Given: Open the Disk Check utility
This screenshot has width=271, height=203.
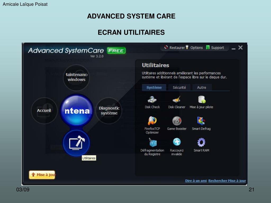Looking at the screenshot, I should [x=152, y=102].
